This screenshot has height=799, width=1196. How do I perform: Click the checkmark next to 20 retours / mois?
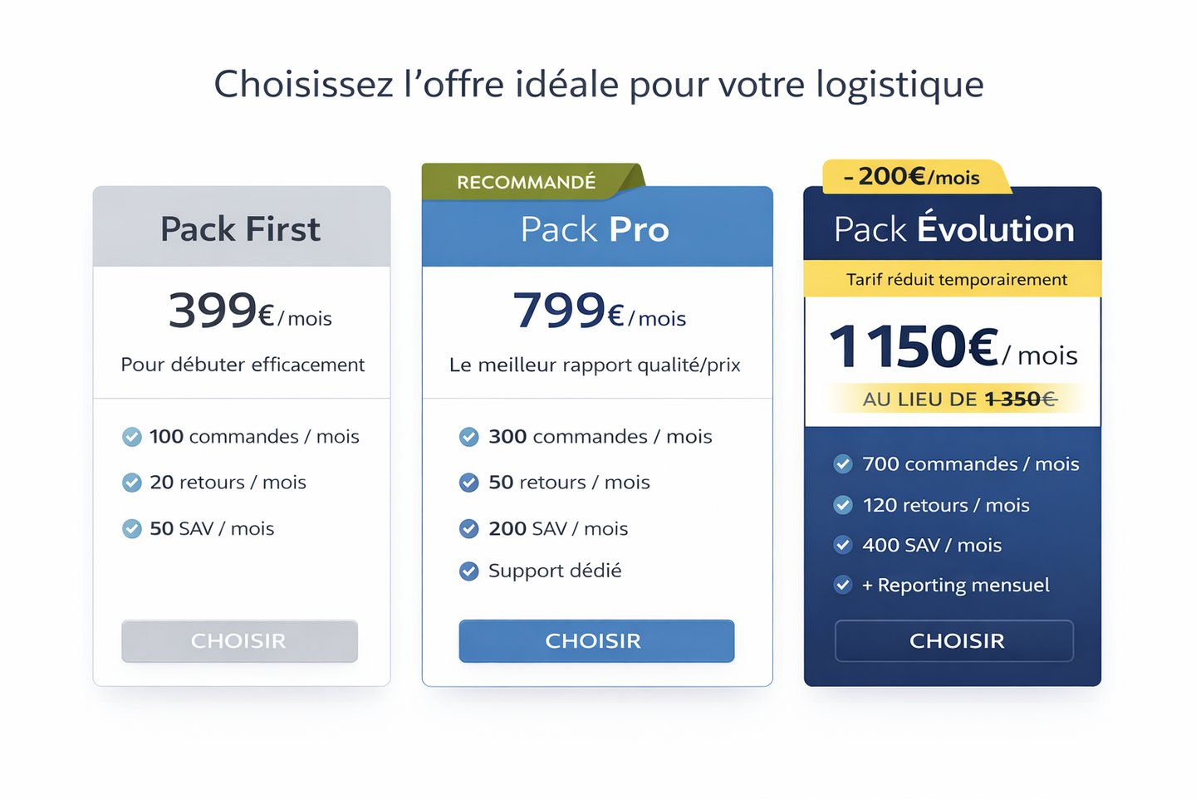[x=132, y=483]
